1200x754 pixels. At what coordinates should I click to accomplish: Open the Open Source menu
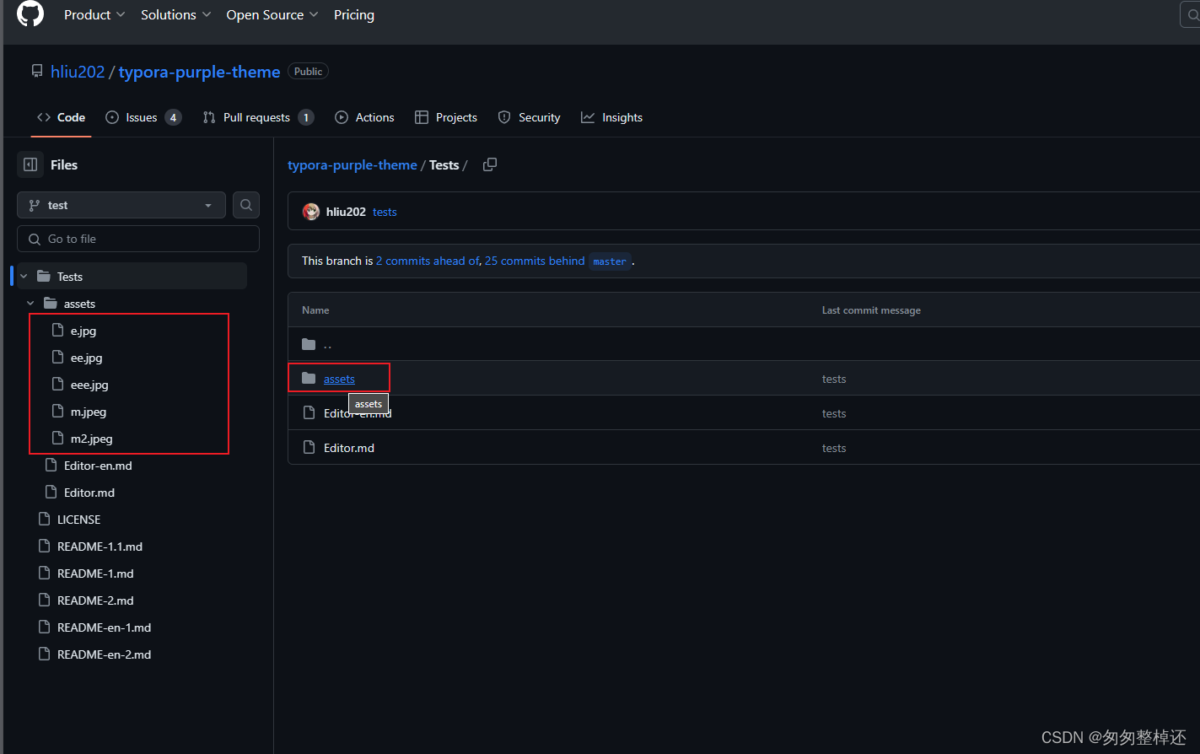click(x=272, y=15)
